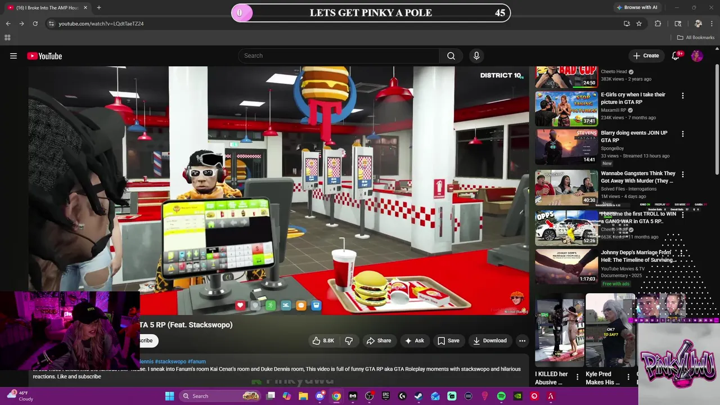Download the video

tap(490, 340)
